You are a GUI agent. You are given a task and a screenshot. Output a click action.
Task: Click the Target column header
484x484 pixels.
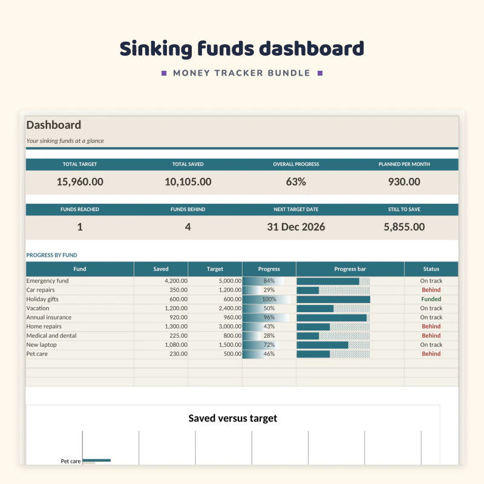tap(215, 269)
